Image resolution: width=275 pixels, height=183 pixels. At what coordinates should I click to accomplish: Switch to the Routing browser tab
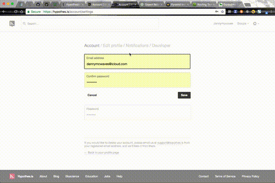pos(203,5)
